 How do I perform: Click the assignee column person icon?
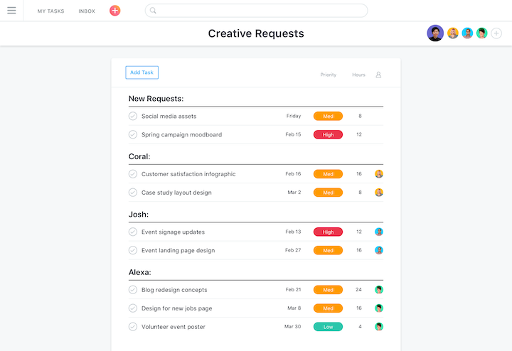[378, 75]
